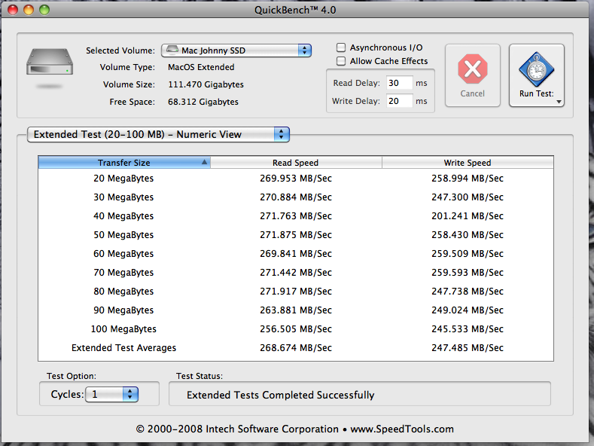Image resolution: width=594 pixels, height=446 pixels.
Task: Click the red X Cancel icon
Action: pos(472,69)
